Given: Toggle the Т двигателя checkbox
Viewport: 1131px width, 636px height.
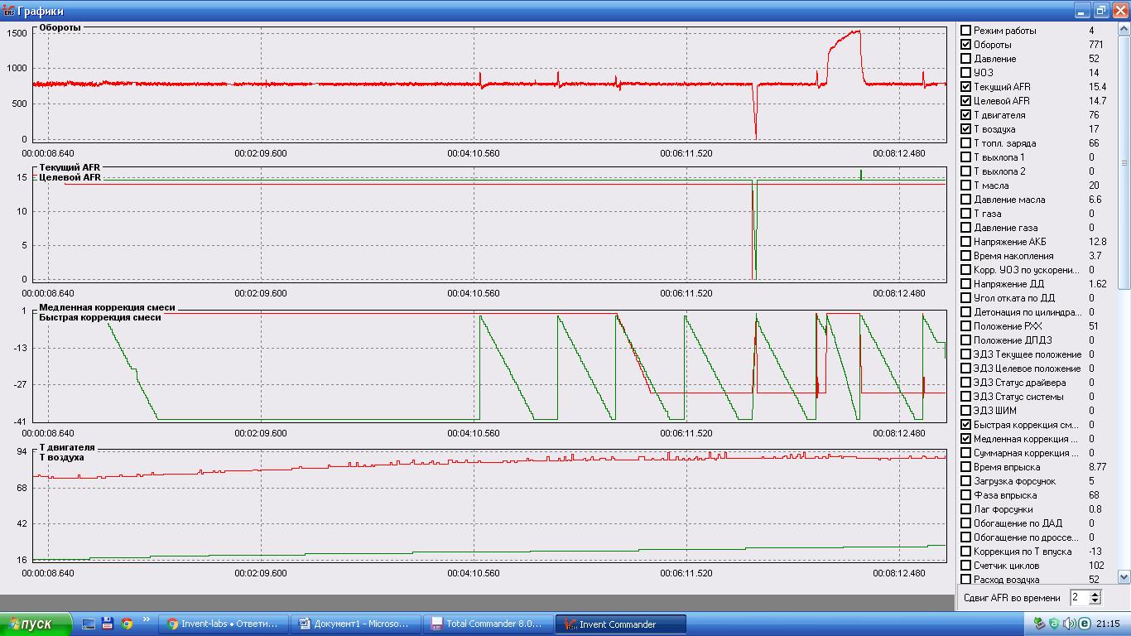Looking at the screenshot, I should pyautogui.click(x=965, y=115).
